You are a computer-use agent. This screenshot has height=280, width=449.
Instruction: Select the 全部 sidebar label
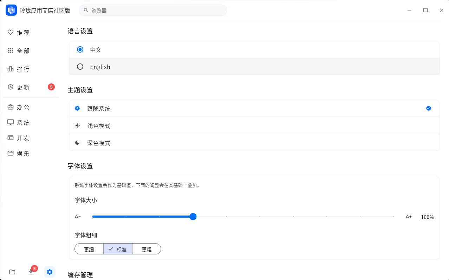coord(23,51)
